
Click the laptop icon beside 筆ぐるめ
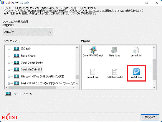coord(16,49)
